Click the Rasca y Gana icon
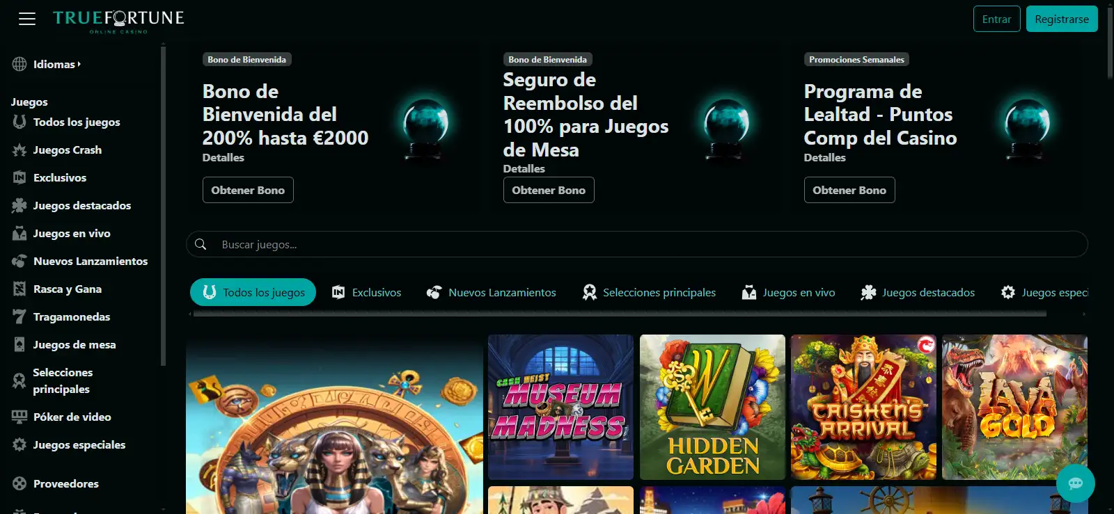The width and height of the screenshot is (1114, 514). pyautogui.click(x=19, y=289)
